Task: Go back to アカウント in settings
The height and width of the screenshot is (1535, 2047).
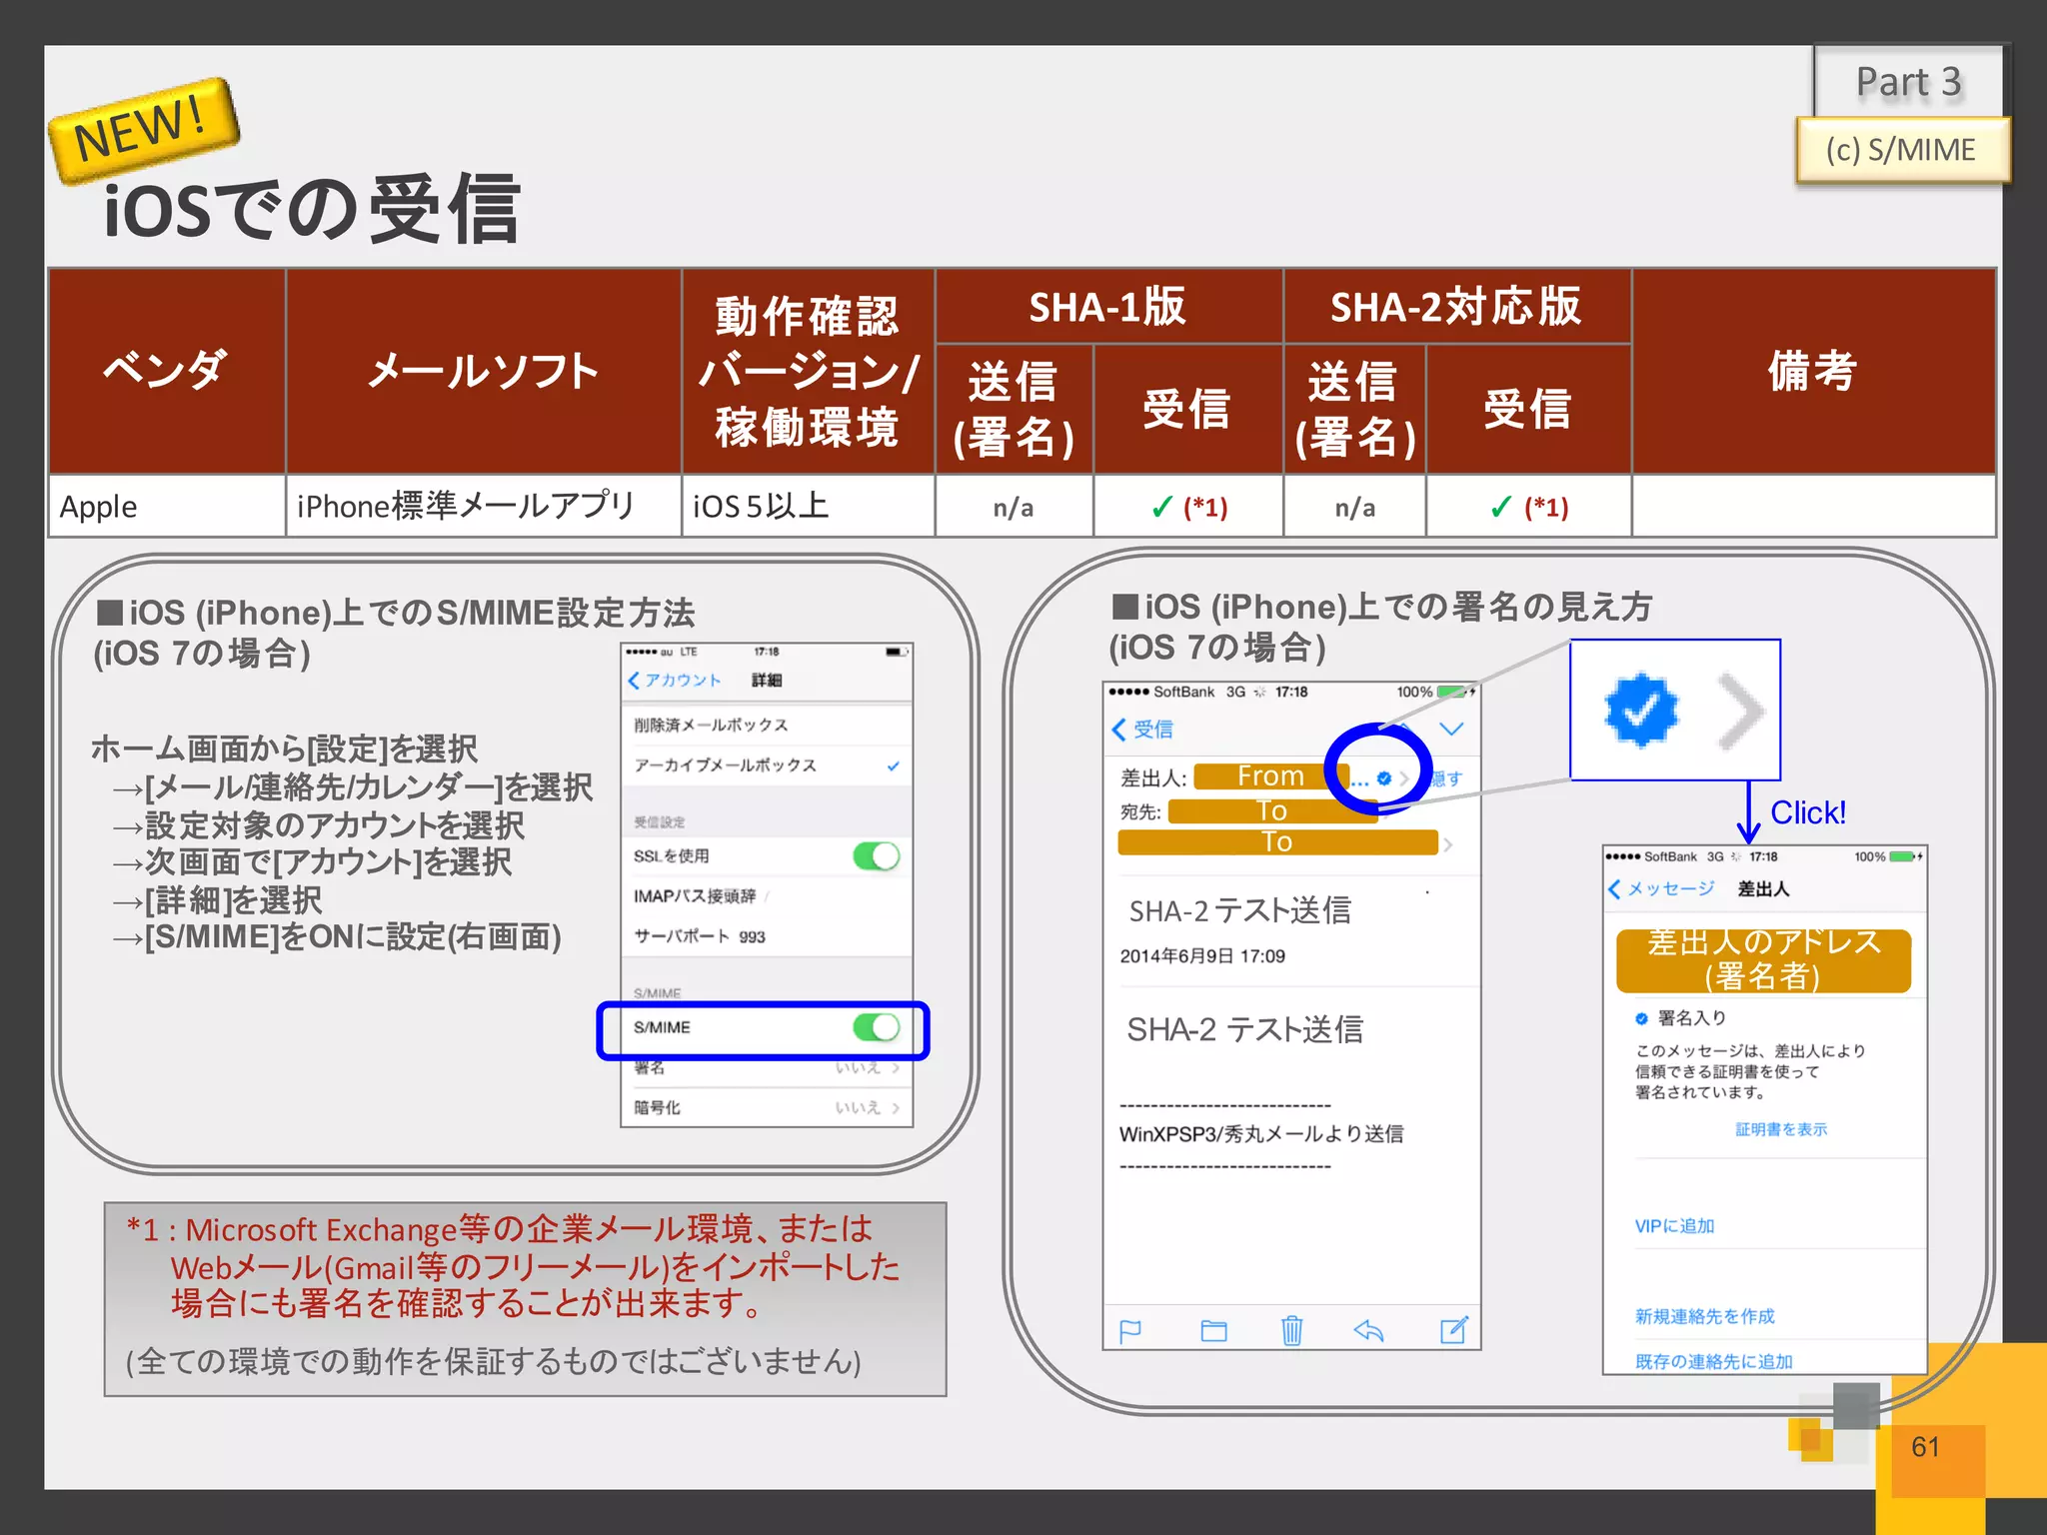Action: tap(675, 681)
